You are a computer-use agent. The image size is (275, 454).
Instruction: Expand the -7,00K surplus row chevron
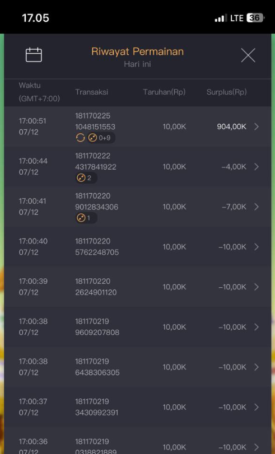coord(257,207)
